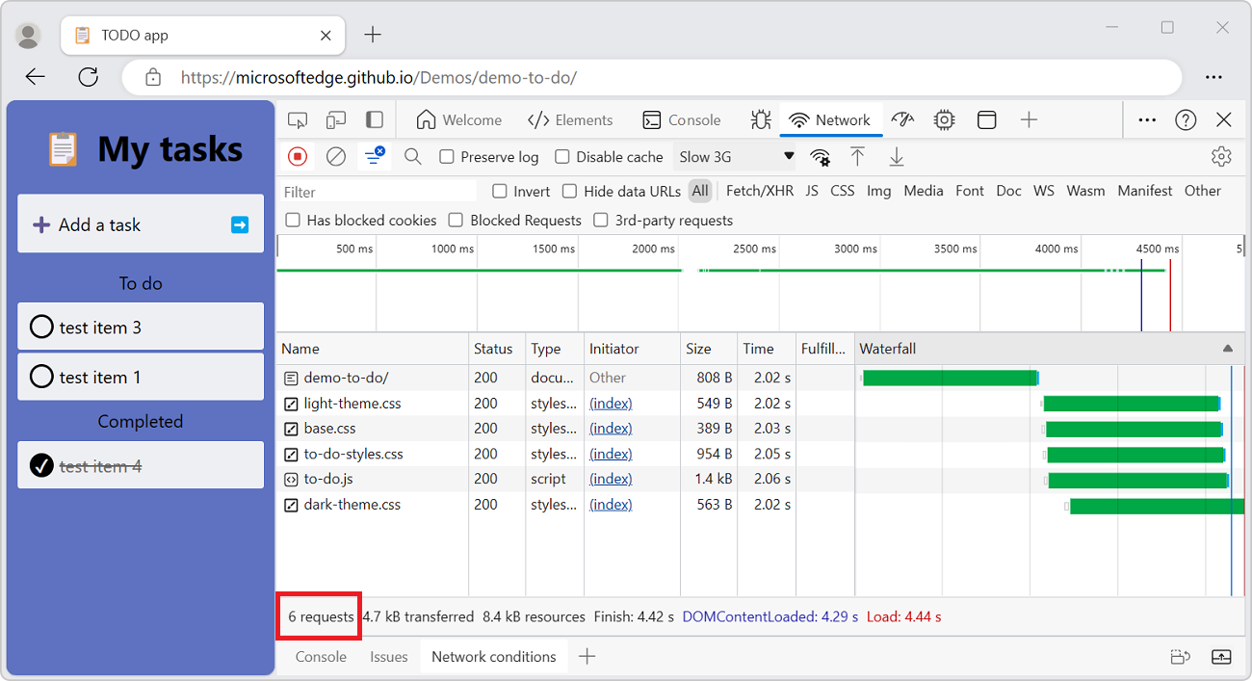Mark test item 3 as completed

41,327
